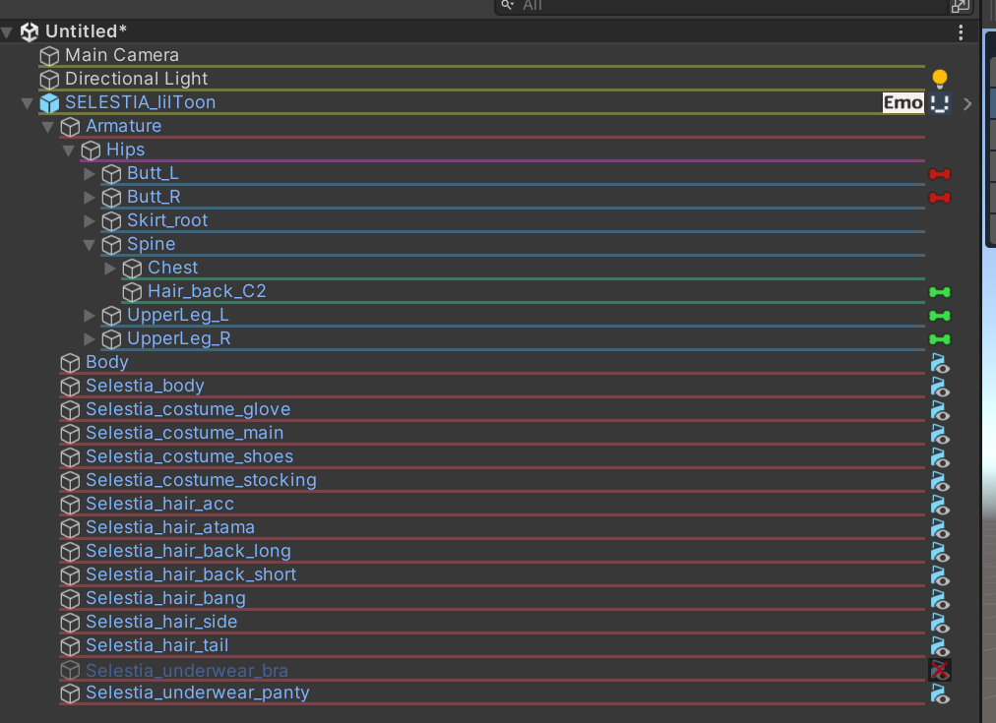Collapse the Spine node
Screen dimensions: 996x723
[x=89, y=245]
